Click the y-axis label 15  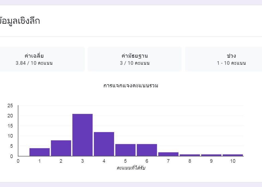(x=10, y=126)
